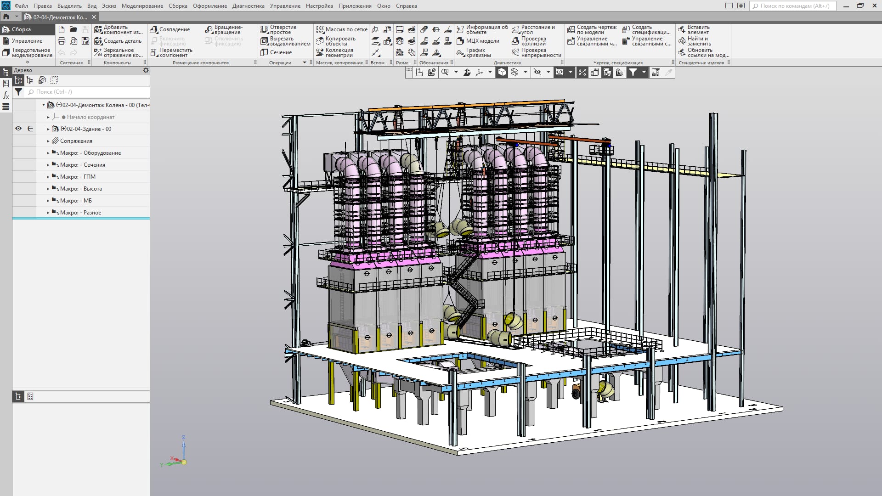Screen dimensions: 882x496
Task: Click the print icon in system toolbar
Action: (x=62, y=41)
